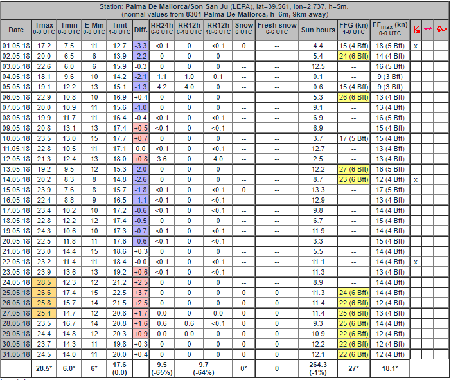Click the 31.05.18 date cell
The image size is (451, 380).
pyautogui.click(x=16, y=354)
